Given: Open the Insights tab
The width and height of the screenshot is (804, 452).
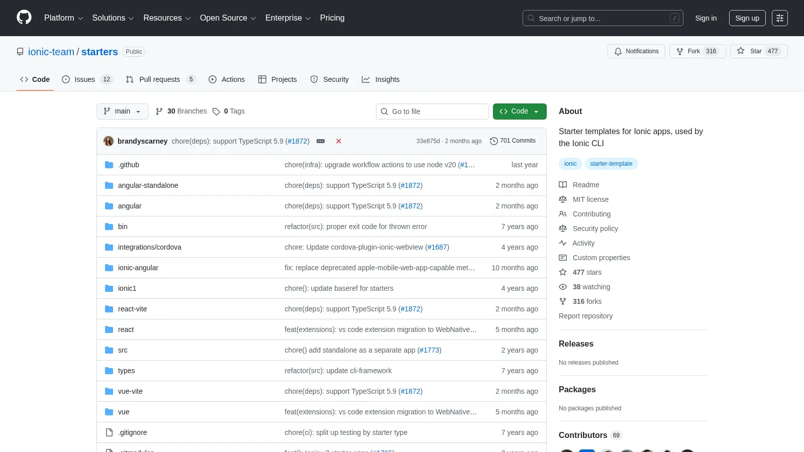Looking at the screenshot, I should [x=380, y=79].
